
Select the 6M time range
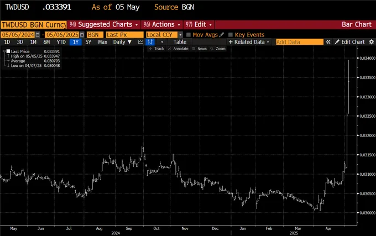(46, 42)
